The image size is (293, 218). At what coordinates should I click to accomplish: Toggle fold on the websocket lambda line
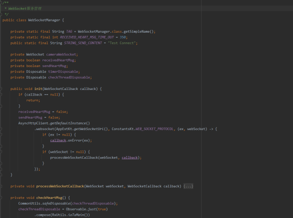click(2, 129)
